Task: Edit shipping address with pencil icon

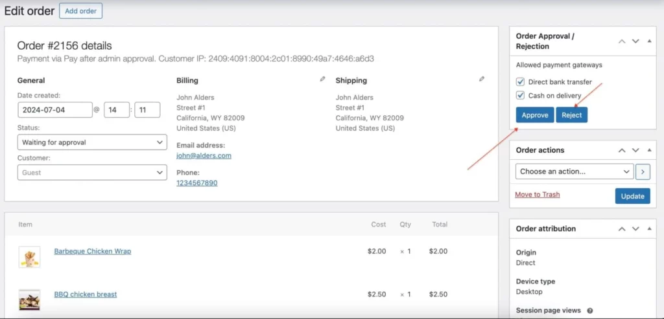Action: 482,79
